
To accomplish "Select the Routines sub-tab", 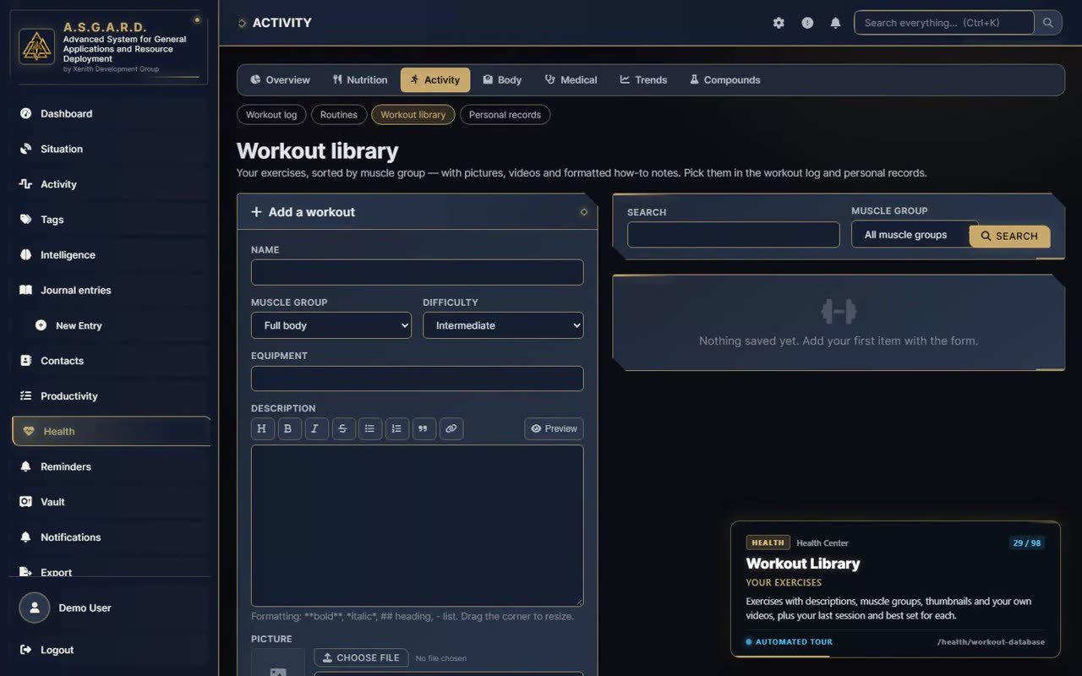I will click(339, 115).
